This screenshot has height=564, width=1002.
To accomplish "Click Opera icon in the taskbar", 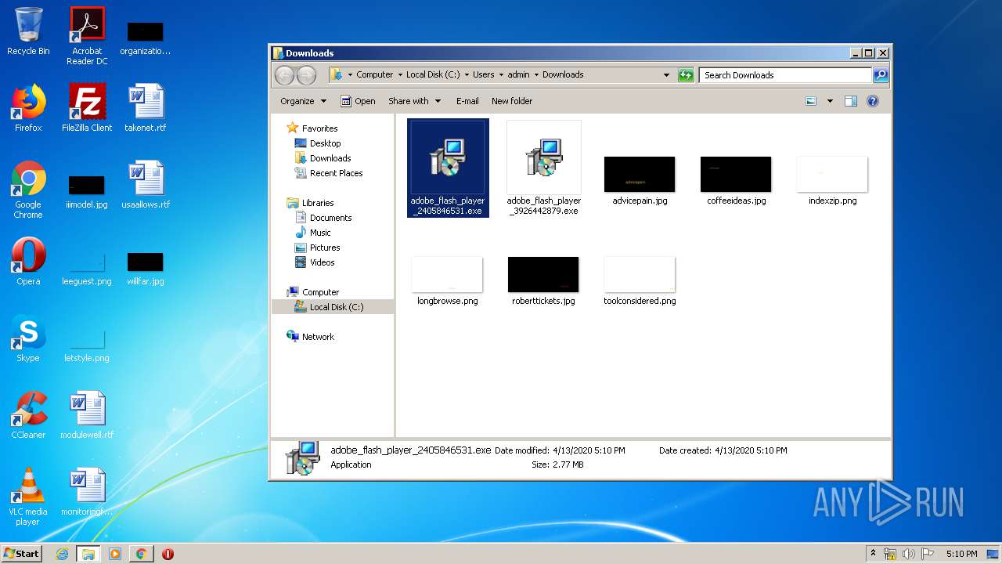I will click(x=168, y=554).
